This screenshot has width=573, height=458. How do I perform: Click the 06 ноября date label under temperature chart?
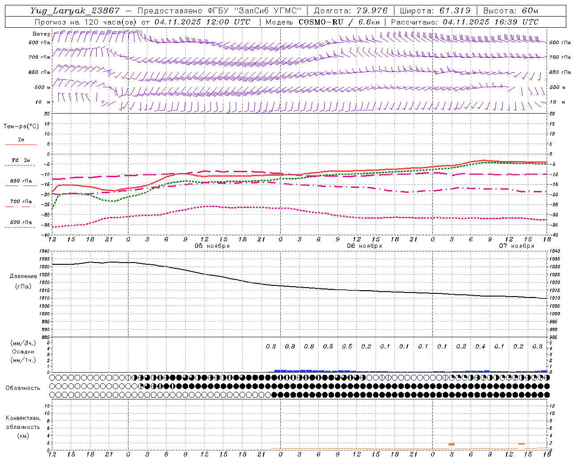tap(364, 246)
